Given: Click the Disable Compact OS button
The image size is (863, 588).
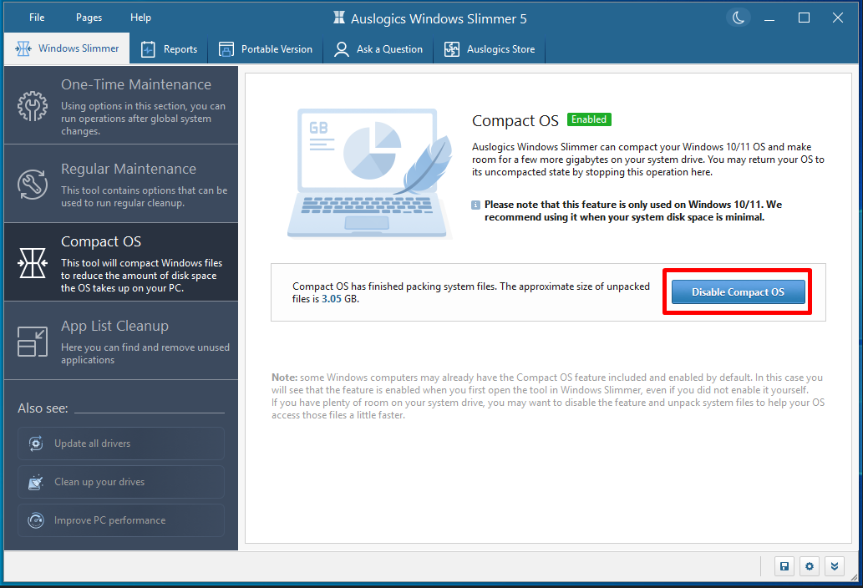Looking at the screenshot, I should 738,292.
